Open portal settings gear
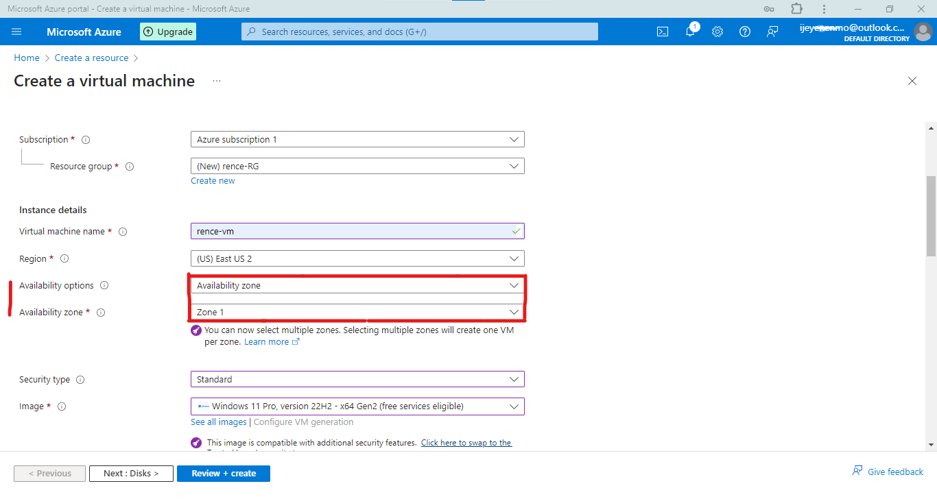The image size is (937, 499). coord(717,32)
